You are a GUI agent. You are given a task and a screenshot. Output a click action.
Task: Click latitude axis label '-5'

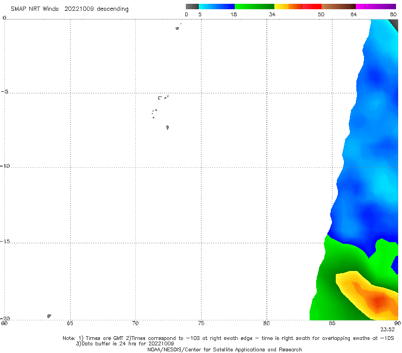coord(4,92)
